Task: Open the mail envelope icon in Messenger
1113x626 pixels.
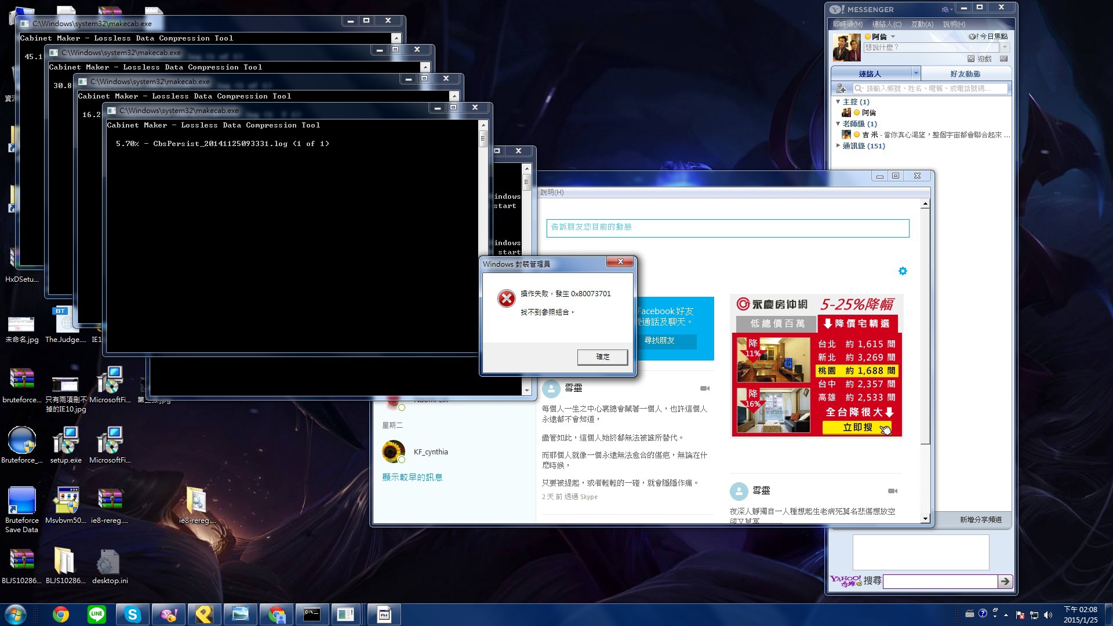Action: 1004,59
